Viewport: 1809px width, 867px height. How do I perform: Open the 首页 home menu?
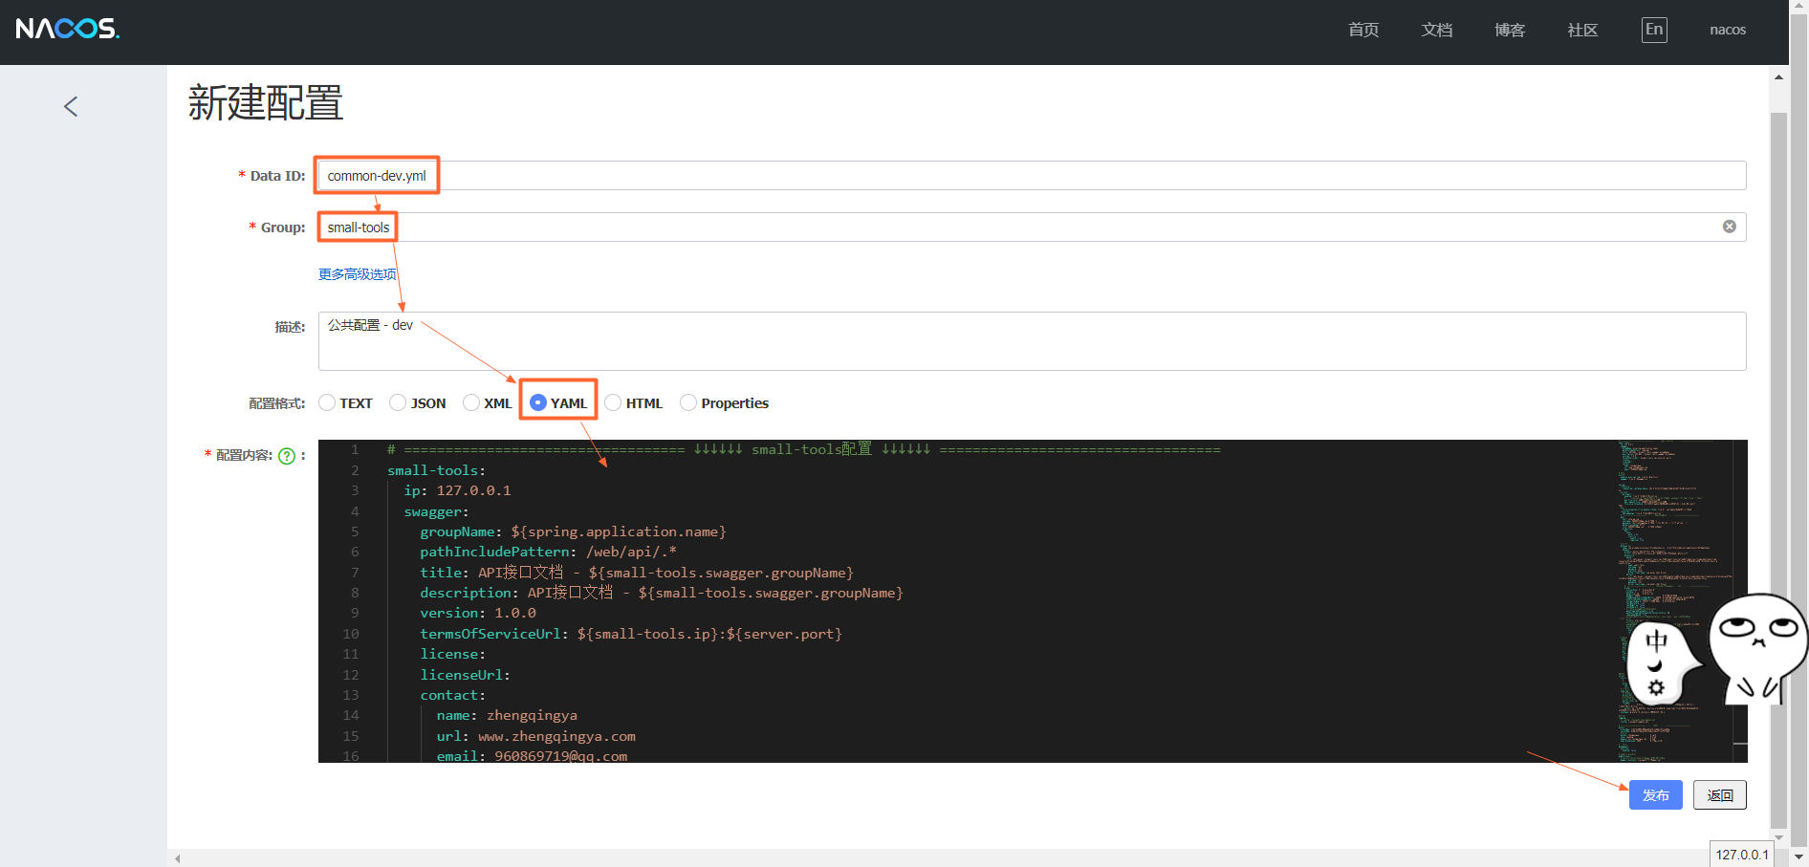tap(1363, 30)
